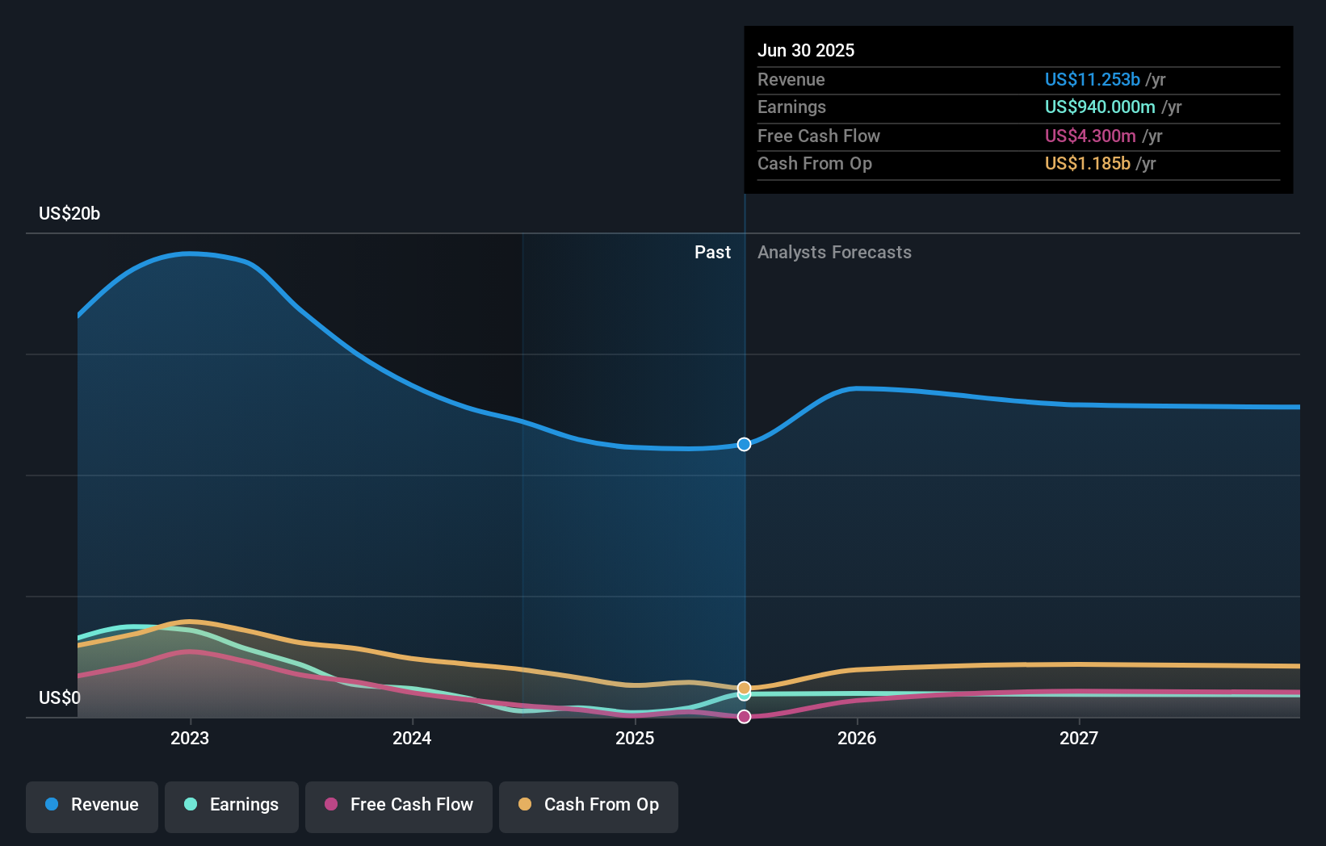Screen dimensions: 1326x846
Task: Open the Past period details
Action: click(712, 252)
